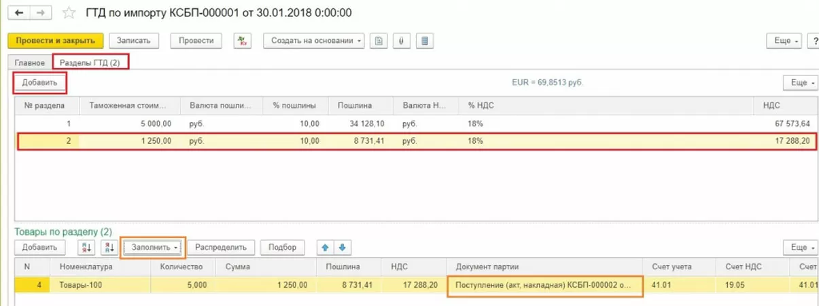This screenshot has height=306, width=819.
Task: Sort goods descending with the sort icon
Action: coord(109,248)
